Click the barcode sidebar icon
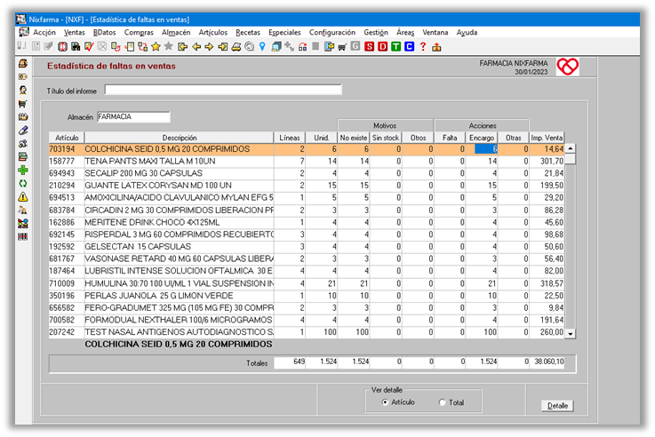Screen dimensions: 655x437 coord(23,237)
